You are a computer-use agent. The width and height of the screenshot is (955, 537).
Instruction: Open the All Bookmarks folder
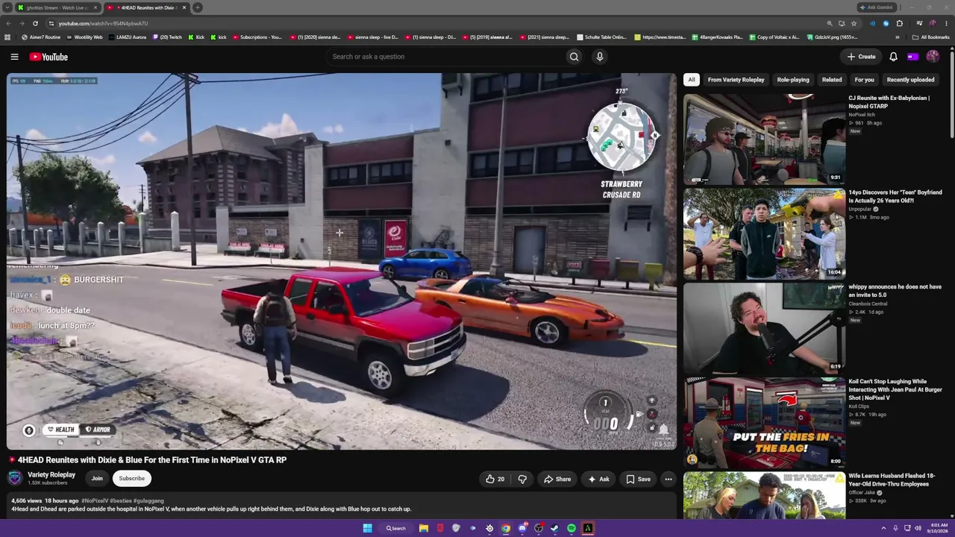tap(930, 37)
